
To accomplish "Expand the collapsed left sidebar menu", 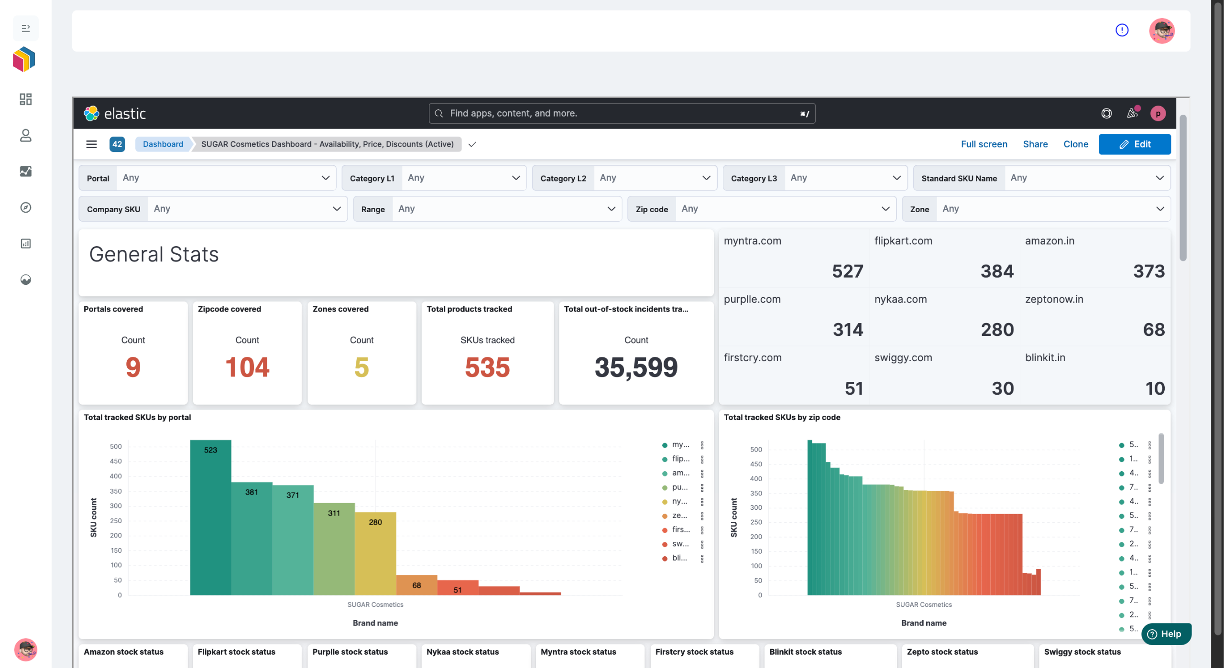I will [x=26, y=28].
